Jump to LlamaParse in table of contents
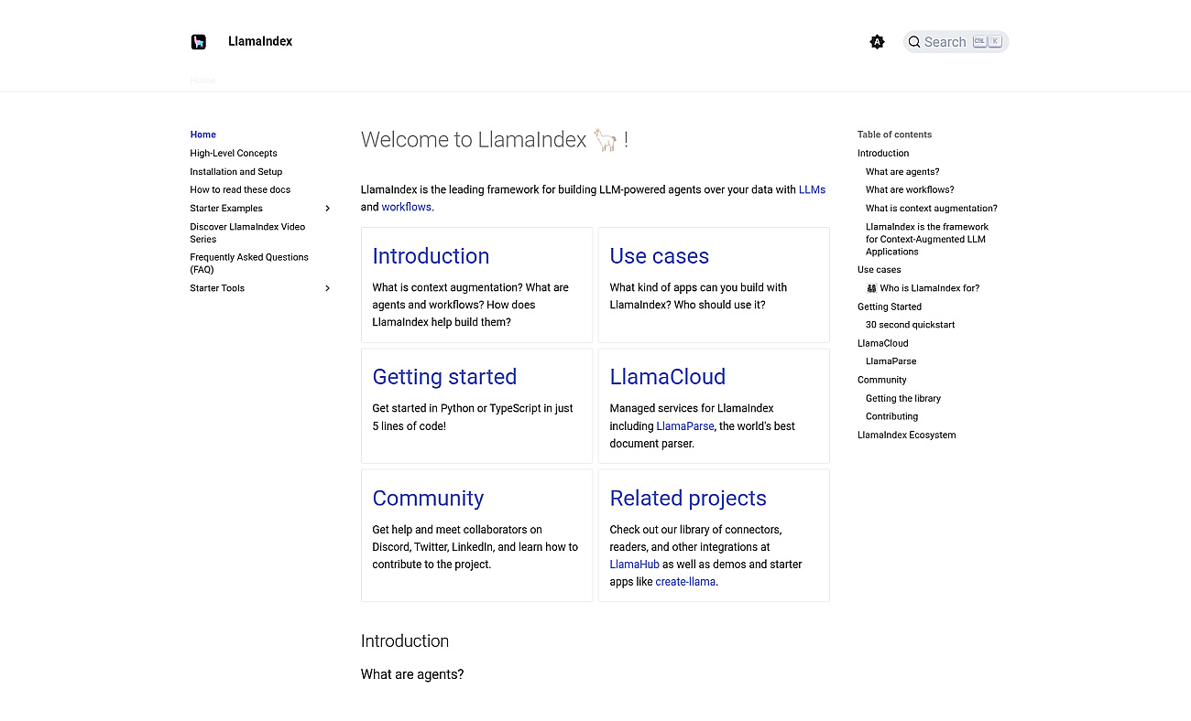This screenshot has height=721, width=1191. 891,361
